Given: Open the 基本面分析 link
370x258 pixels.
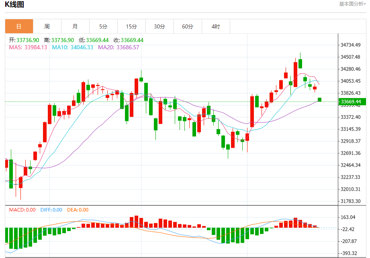Looking at the screenshot, I should [x=352, y=4].
